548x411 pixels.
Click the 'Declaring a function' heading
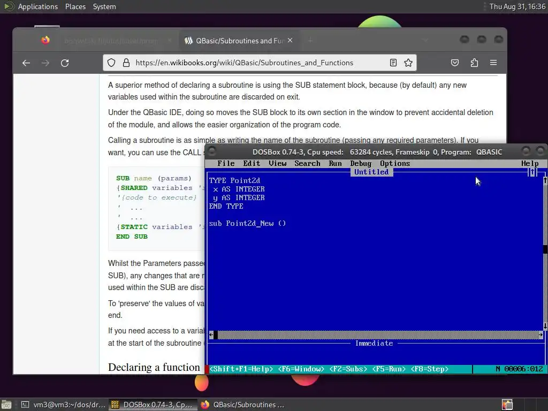[x=154, y=367]
